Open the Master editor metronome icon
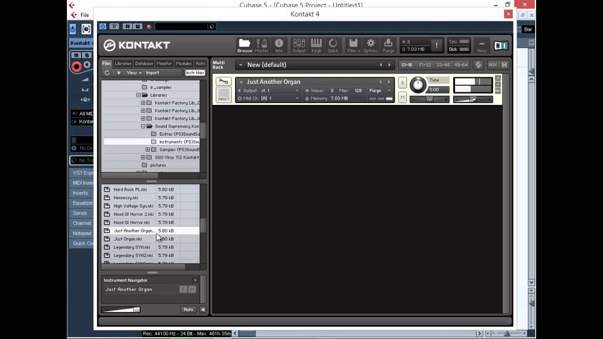603x339 pixels. coord(261,45)
